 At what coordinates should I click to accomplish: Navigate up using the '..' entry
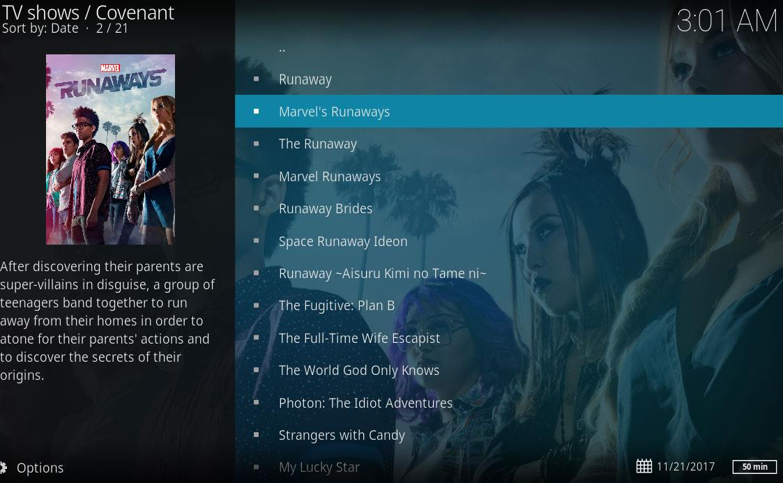click(x=281, y=47)
